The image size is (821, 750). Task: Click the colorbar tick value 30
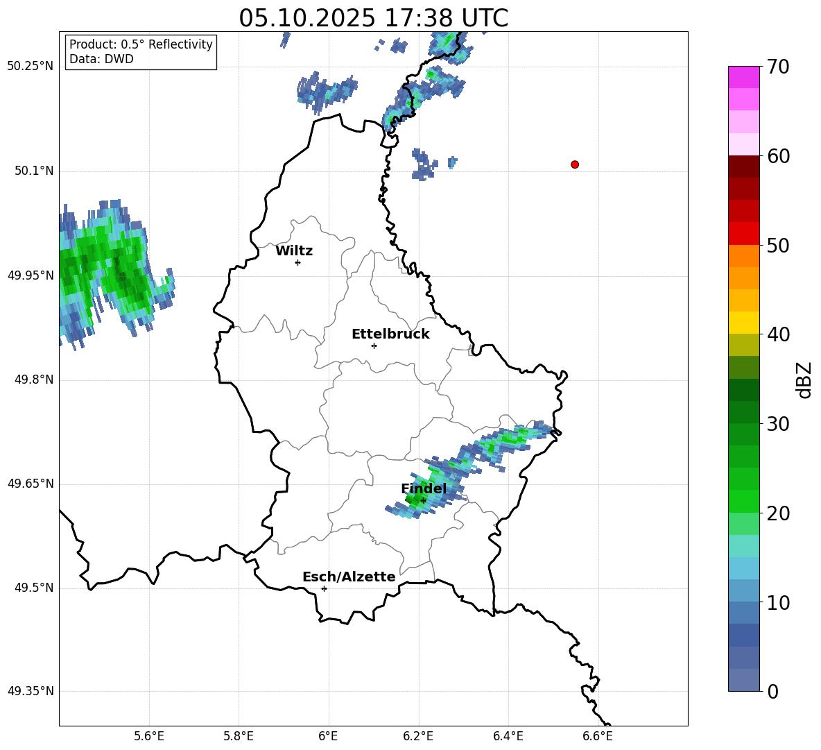(x=778, y=424)
